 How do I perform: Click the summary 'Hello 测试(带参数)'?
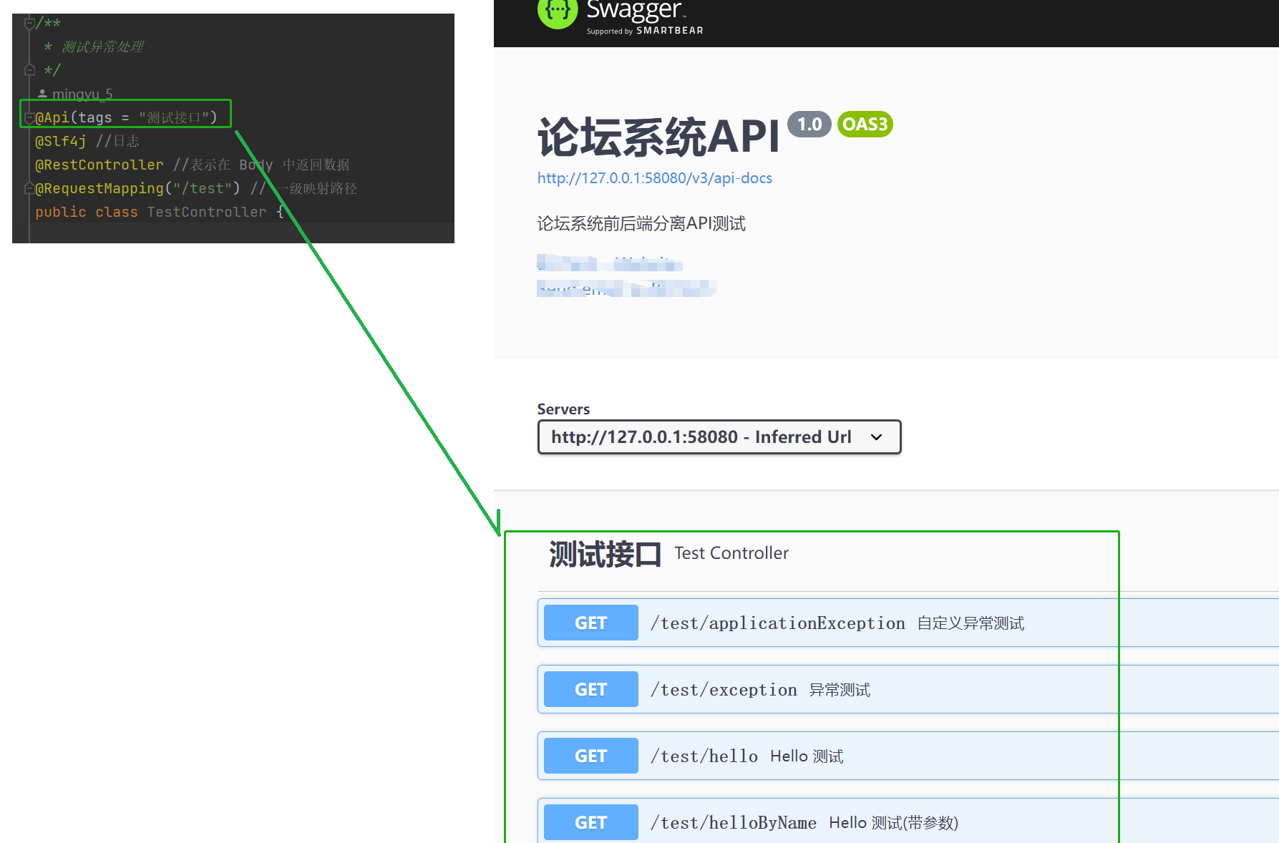893,823
